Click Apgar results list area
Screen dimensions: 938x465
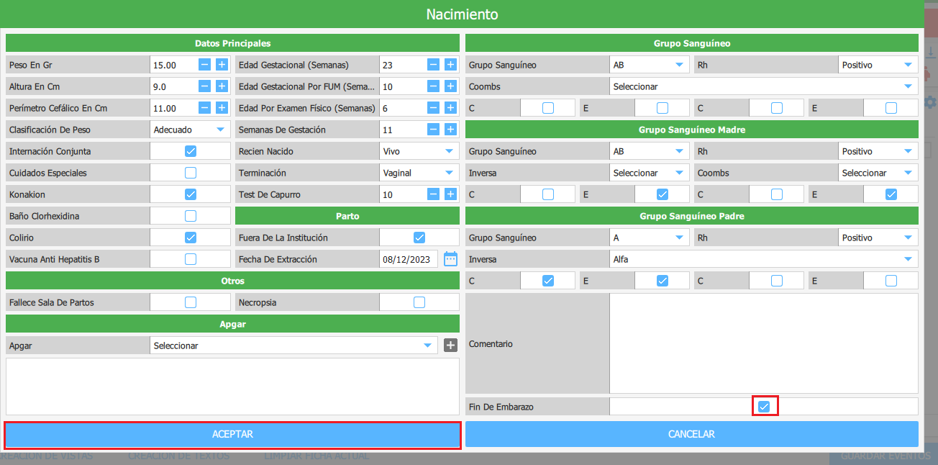tap(232, 387)
